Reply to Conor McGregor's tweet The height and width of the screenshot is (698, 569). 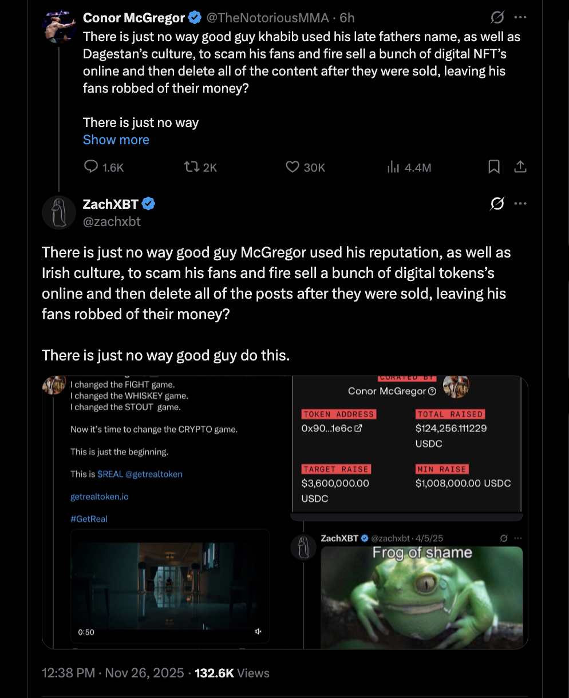(x=92, y=167)
